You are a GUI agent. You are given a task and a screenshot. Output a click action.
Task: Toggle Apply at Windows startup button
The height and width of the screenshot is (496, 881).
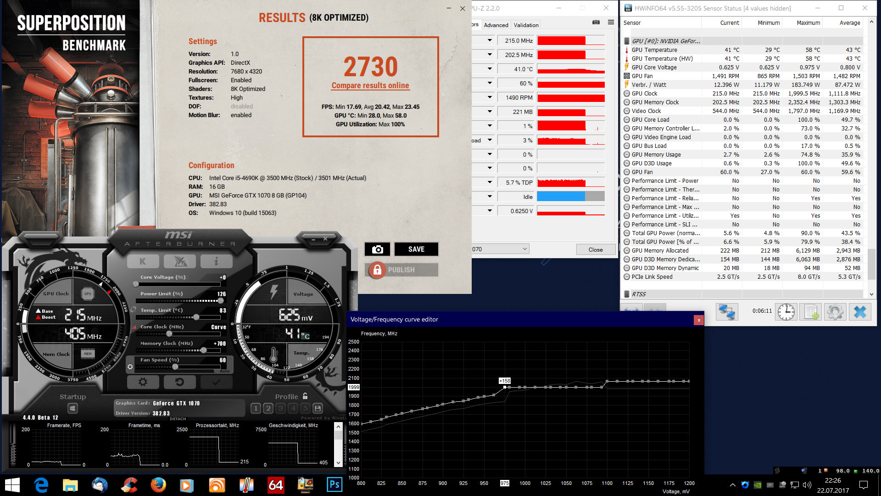[x=72, y=408]
